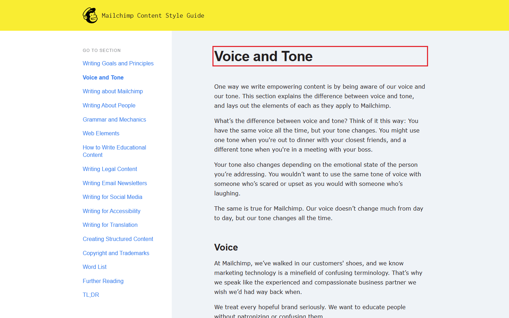509x318 pixels.
Task: Open the TL;DR section
Action: coord(91,295)
